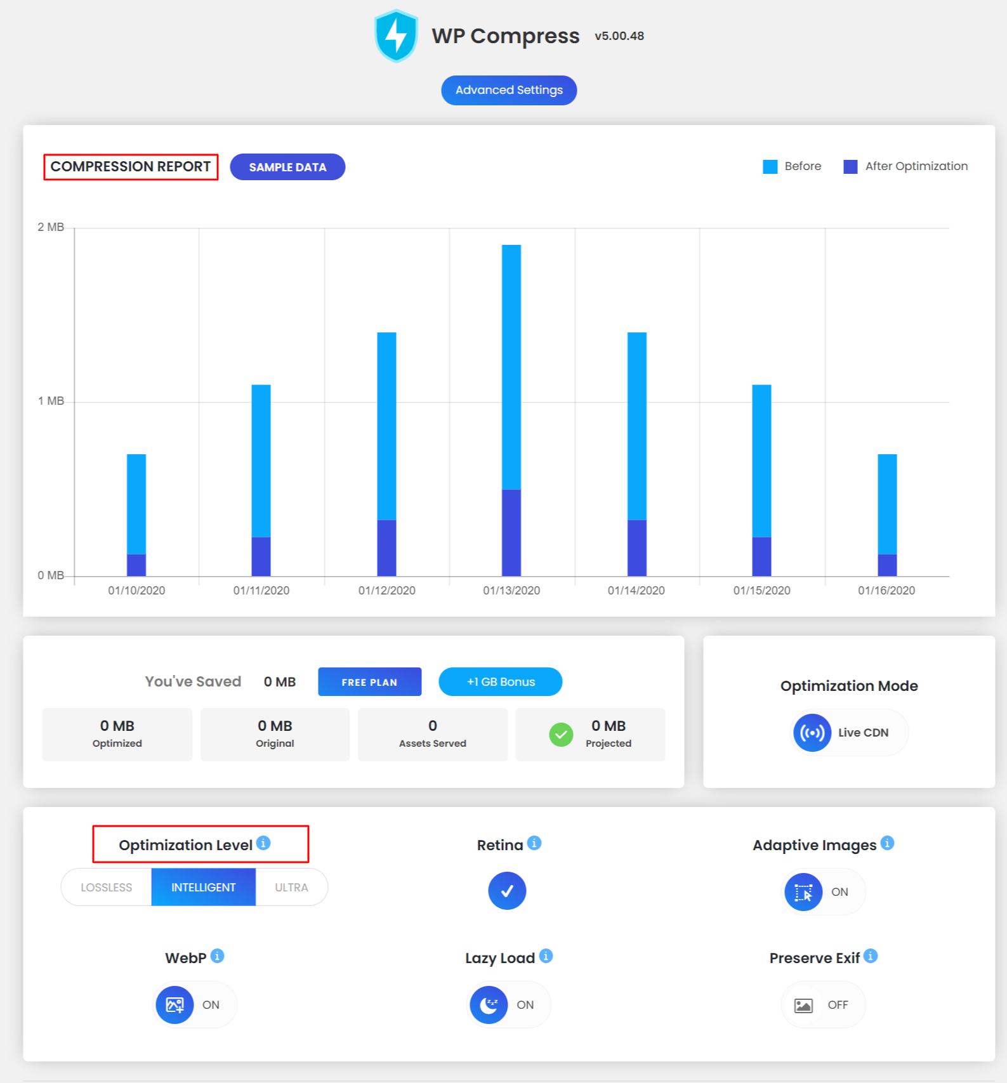Toggle Adaptive Images switch
1007x1083 pixels.
(x=823, y=892)
